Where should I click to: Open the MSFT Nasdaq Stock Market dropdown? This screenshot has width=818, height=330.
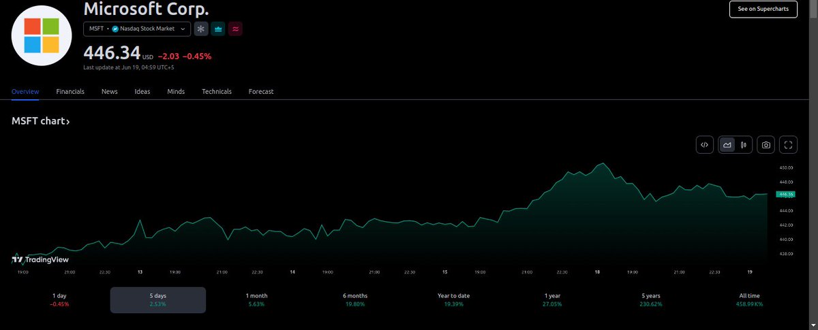pyautogui.click(x=137, y=29)
